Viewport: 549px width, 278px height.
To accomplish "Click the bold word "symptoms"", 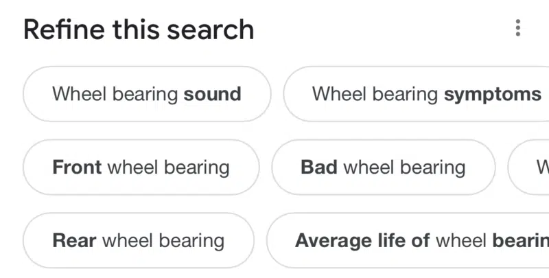I will point(492,94).
